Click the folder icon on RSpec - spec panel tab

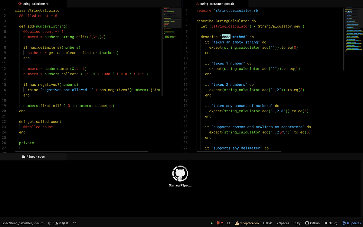23,156
